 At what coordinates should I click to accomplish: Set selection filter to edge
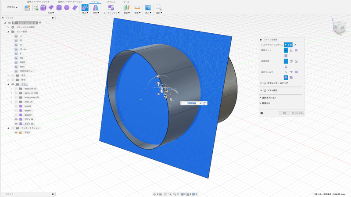tap(291, 72)
